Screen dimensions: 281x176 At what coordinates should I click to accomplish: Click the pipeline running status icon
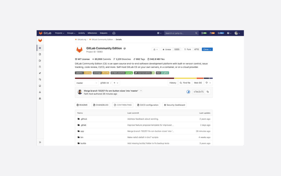188,92
